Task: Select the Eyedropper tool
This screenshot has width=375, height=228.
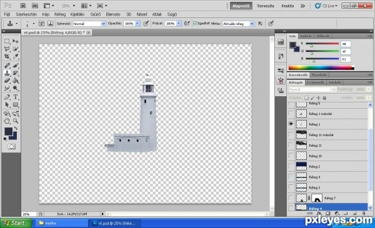Action: coord(16,56)
